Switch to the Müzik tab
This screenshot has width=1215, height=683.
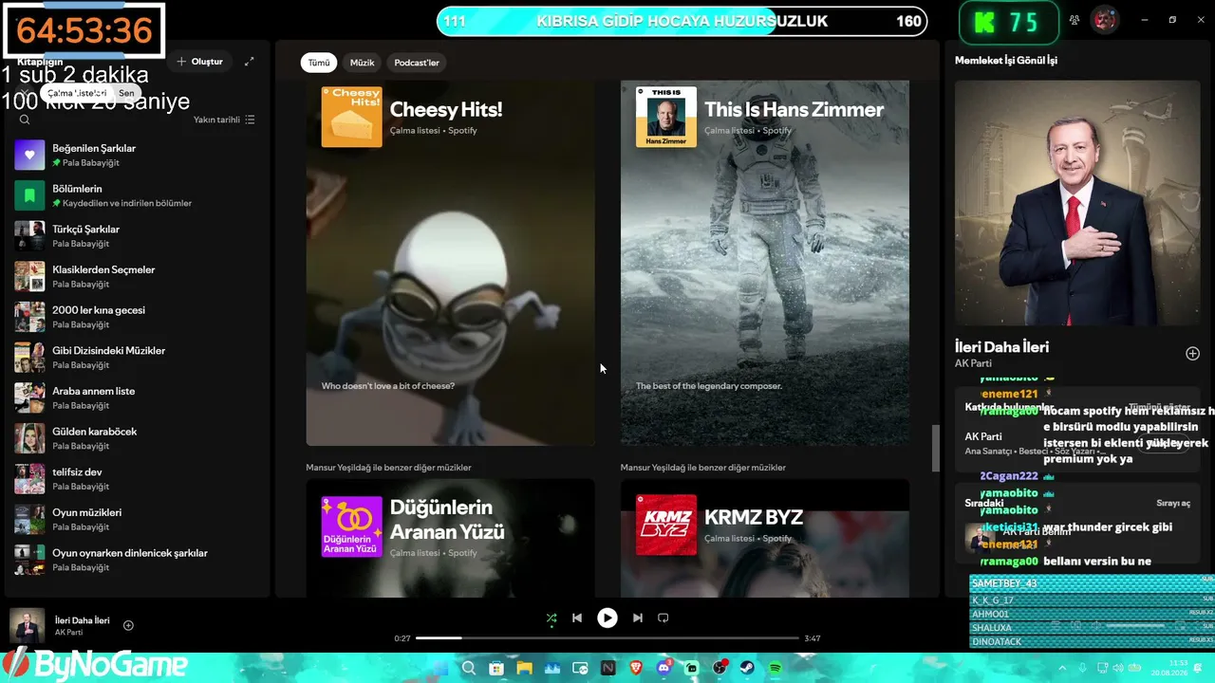tap(363, 63)
